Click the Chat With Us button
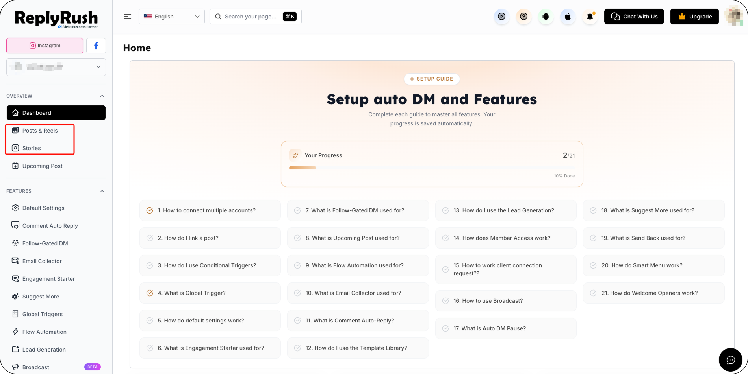 coord(634,17)
